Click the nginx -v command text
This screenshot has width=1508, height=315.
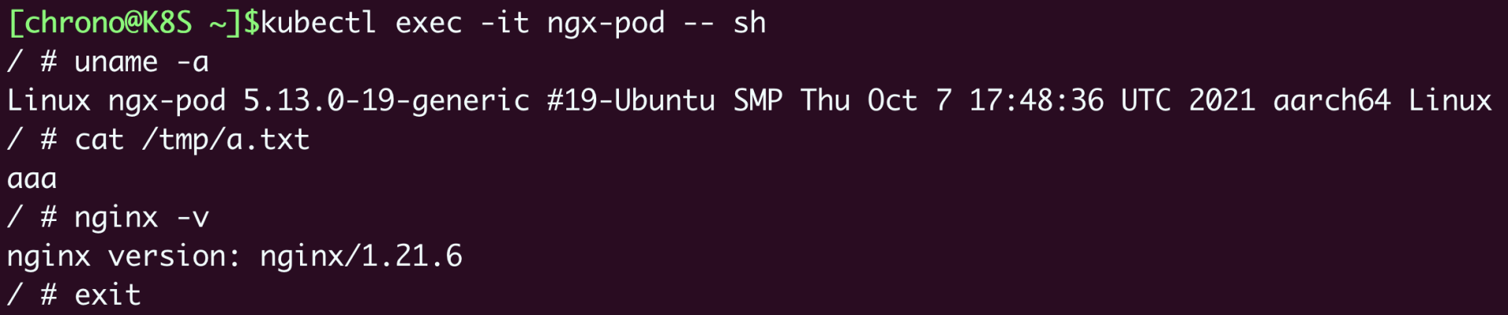click(x=141, y=217)
